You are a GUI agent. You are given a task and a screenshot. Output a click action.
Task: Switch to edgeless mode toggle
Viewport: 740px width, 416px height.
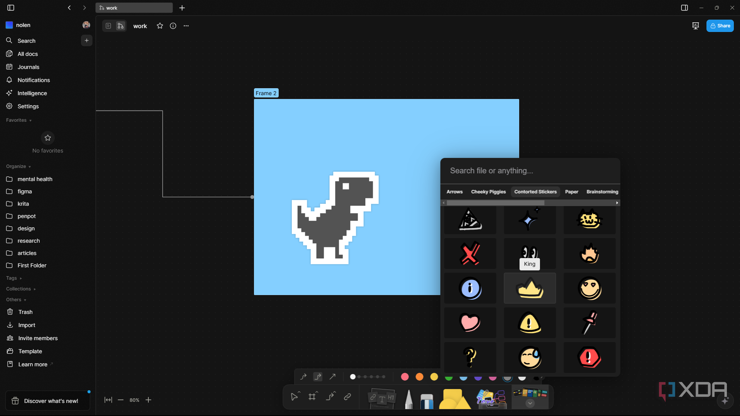pyautogui.click(x=121, y=26)
